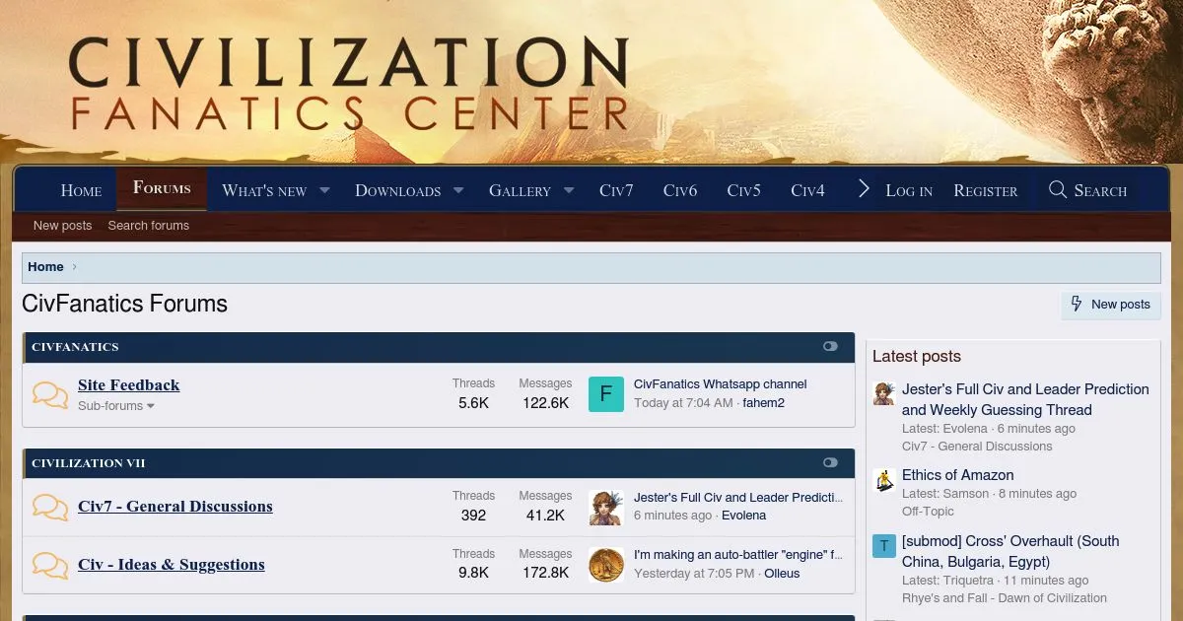
Task: Collapse the Civilization VII category toggle
Action: [x=831, y=463]
